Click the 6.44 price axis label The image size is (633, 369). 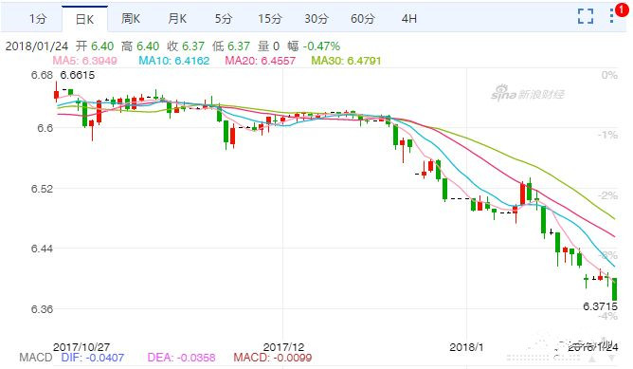[x=42, y=249]
